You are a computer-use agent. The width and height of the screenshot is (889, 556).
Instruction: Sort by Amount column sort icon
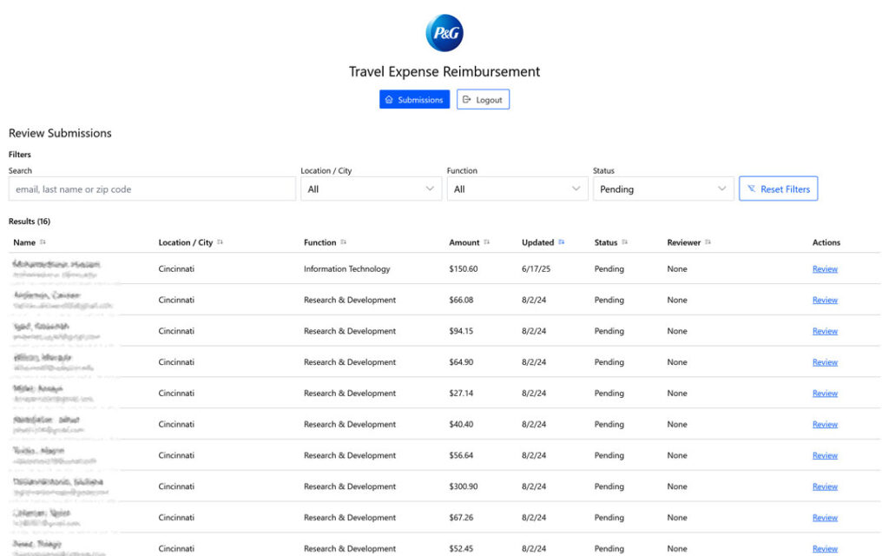(486, 242)
